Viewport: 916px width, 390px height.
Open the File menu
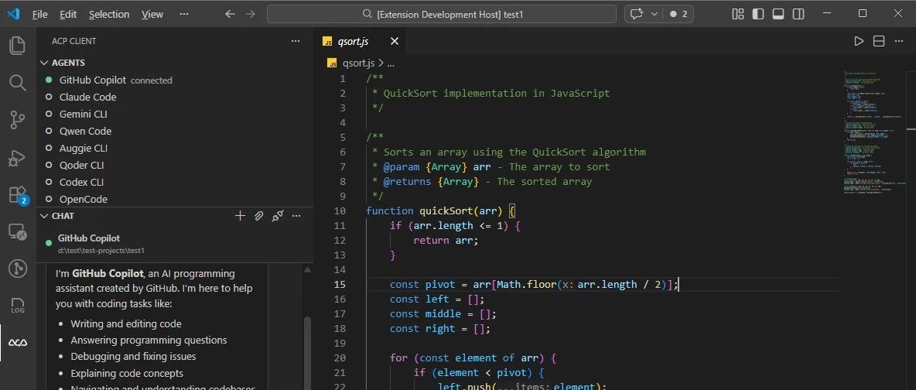(39, 14)
